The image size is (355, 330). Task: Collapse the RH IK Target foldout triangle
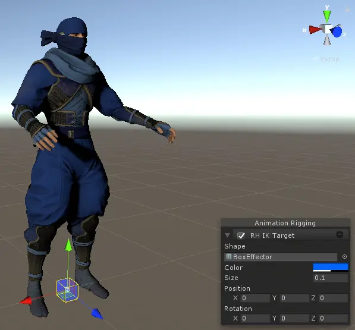click(x=228, y=235)
